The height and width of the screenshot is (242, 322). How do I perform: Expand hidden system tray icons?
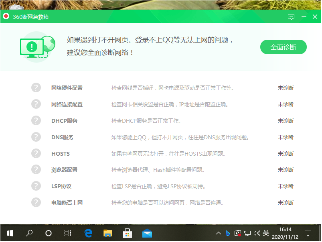tap(218, 233)
